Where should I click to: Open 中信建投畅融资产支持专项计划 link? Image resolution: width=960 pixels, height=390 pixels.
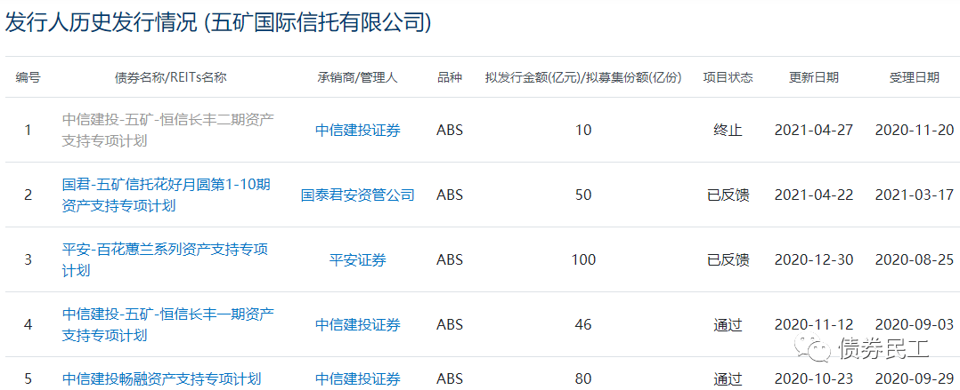click(x=162, y=379)
